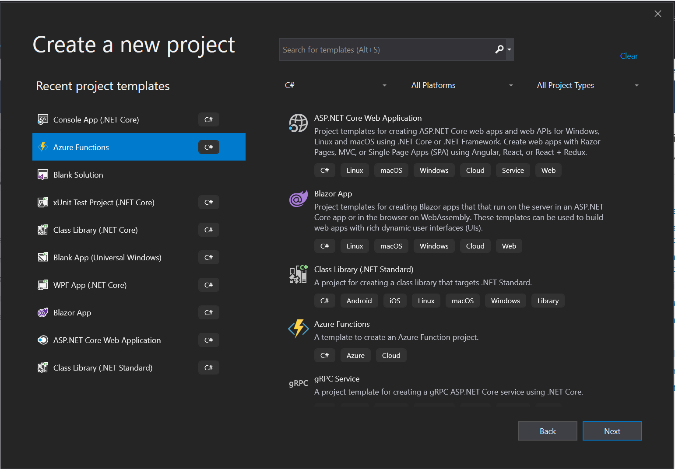Open the search options dropdown arrow
The width and height of the screenshot is (675, 469).
tap(509, 49)
